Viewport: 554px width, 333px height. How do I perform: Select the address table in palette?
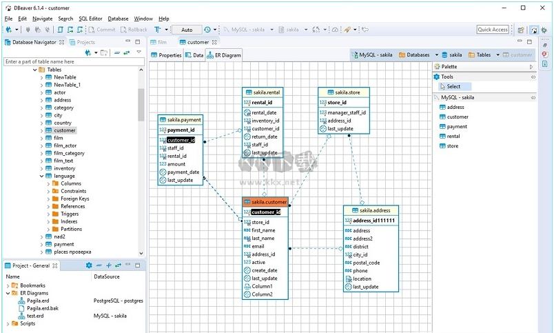coord(455,107)
